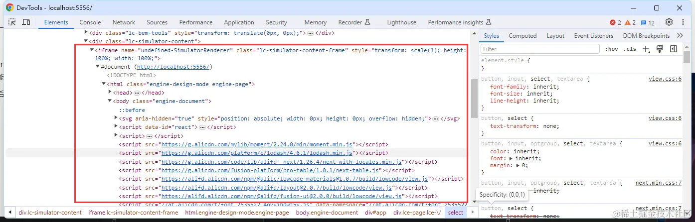This screenshot has width=695, height=222.
Task: Open the layout@2.0.7 view.js link
Action: click(276, 188)
